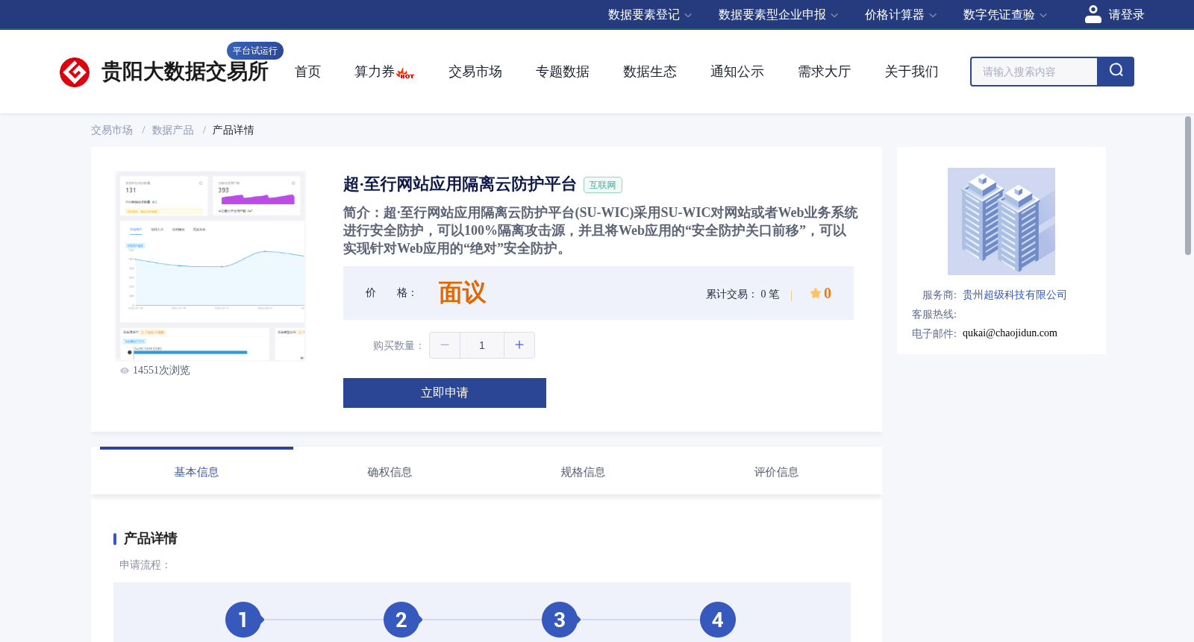The width and height of the screenshot is (1194, 642).
Task: Open 数据生态 navigation item
Action: 650,72
